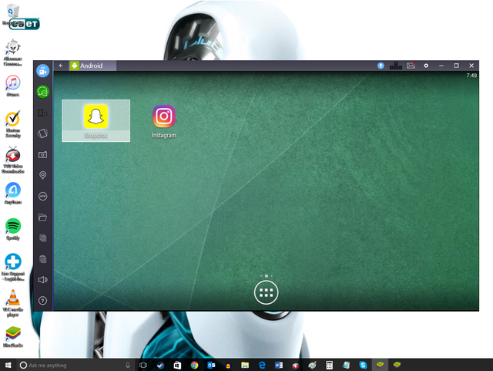Open the set location pin icon

tap(43, 175)
